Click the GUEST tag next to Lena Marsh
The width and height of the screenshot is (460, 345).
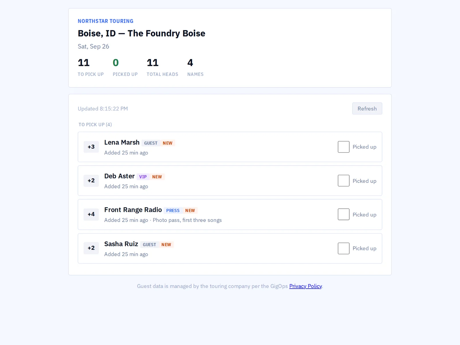click(x=151, y=143)
